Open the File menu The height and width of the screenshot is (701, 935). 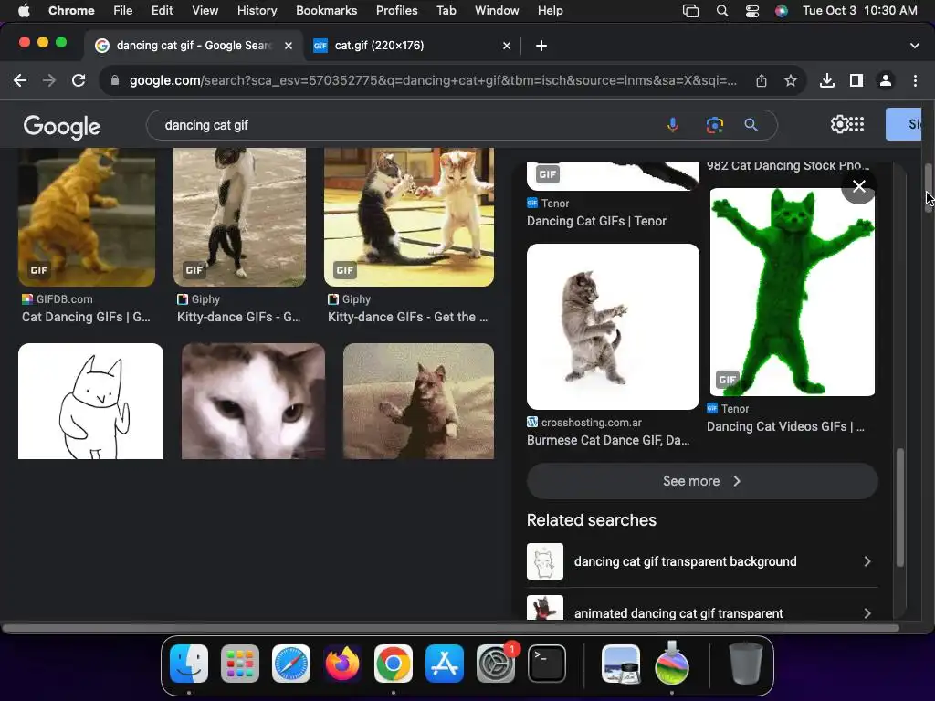123,10
